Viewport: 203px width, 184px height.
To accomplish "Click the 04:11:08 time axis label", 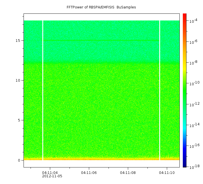I will click(128, 173).
